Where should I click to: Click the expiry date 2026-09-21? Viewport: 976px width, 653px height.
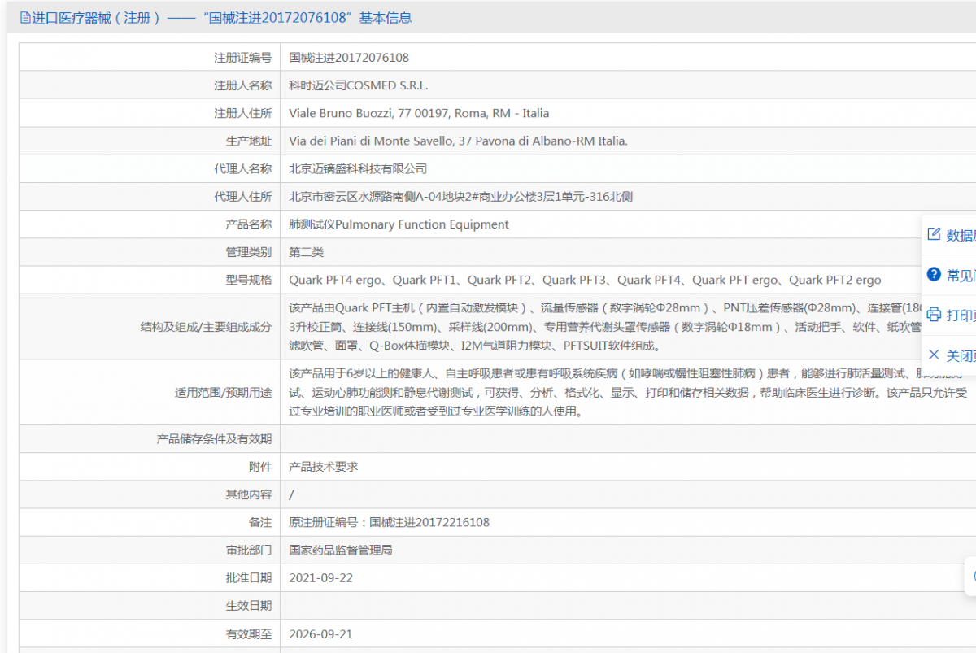point(321,633)
